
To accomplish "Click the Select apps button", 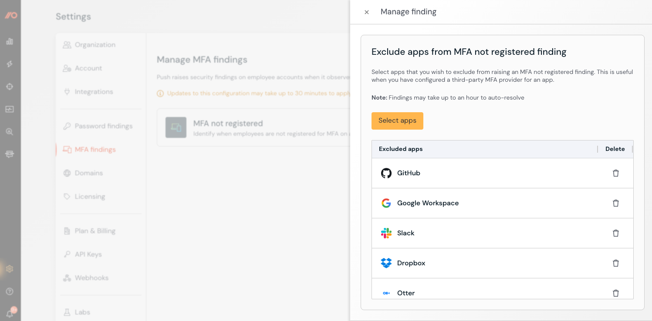I will (x=397, y=121).
